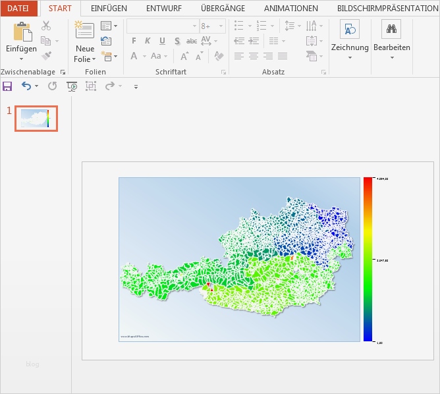Click the cut scissors icon
Viewport: 440px width, 394px height.
coord(46,26)
